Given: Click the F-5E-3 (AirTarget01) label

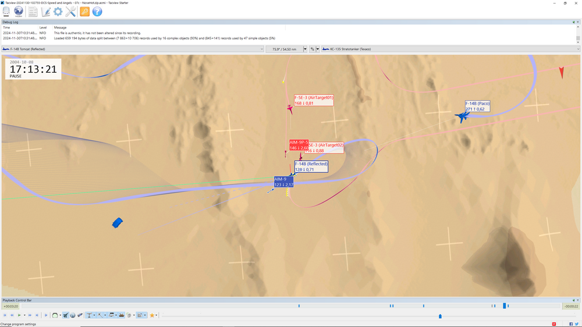Looking at the screenshot, I should (x=314, y=100).
